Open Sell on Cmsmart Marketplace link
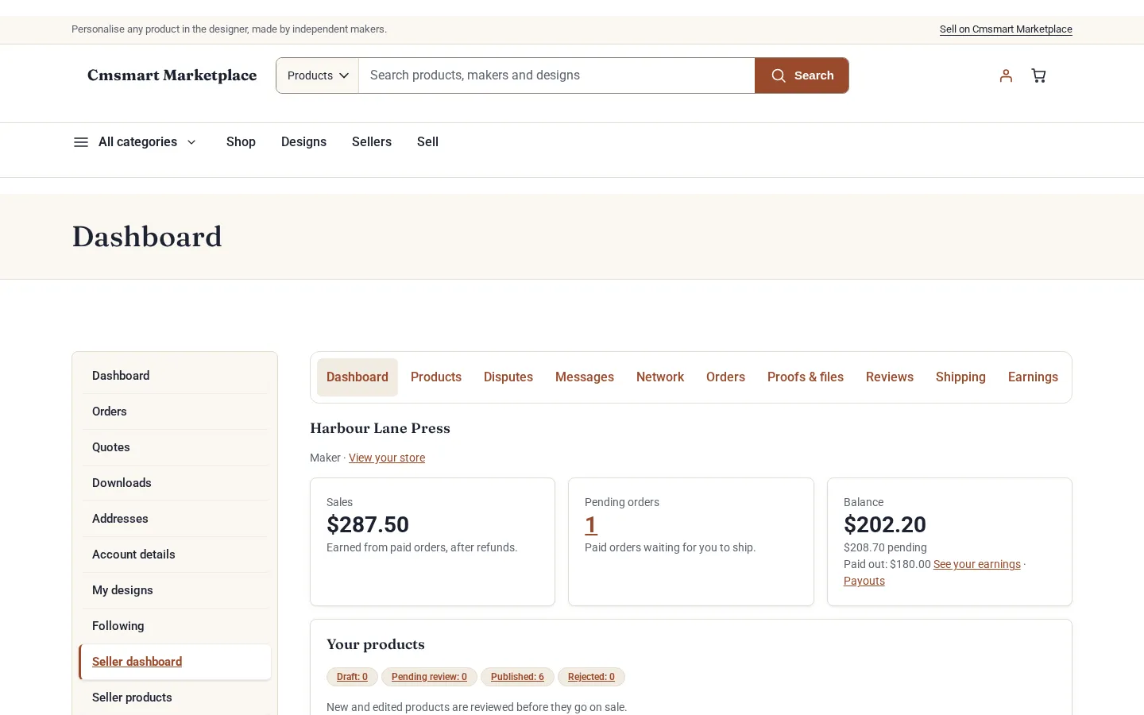 pos(1006,29)
